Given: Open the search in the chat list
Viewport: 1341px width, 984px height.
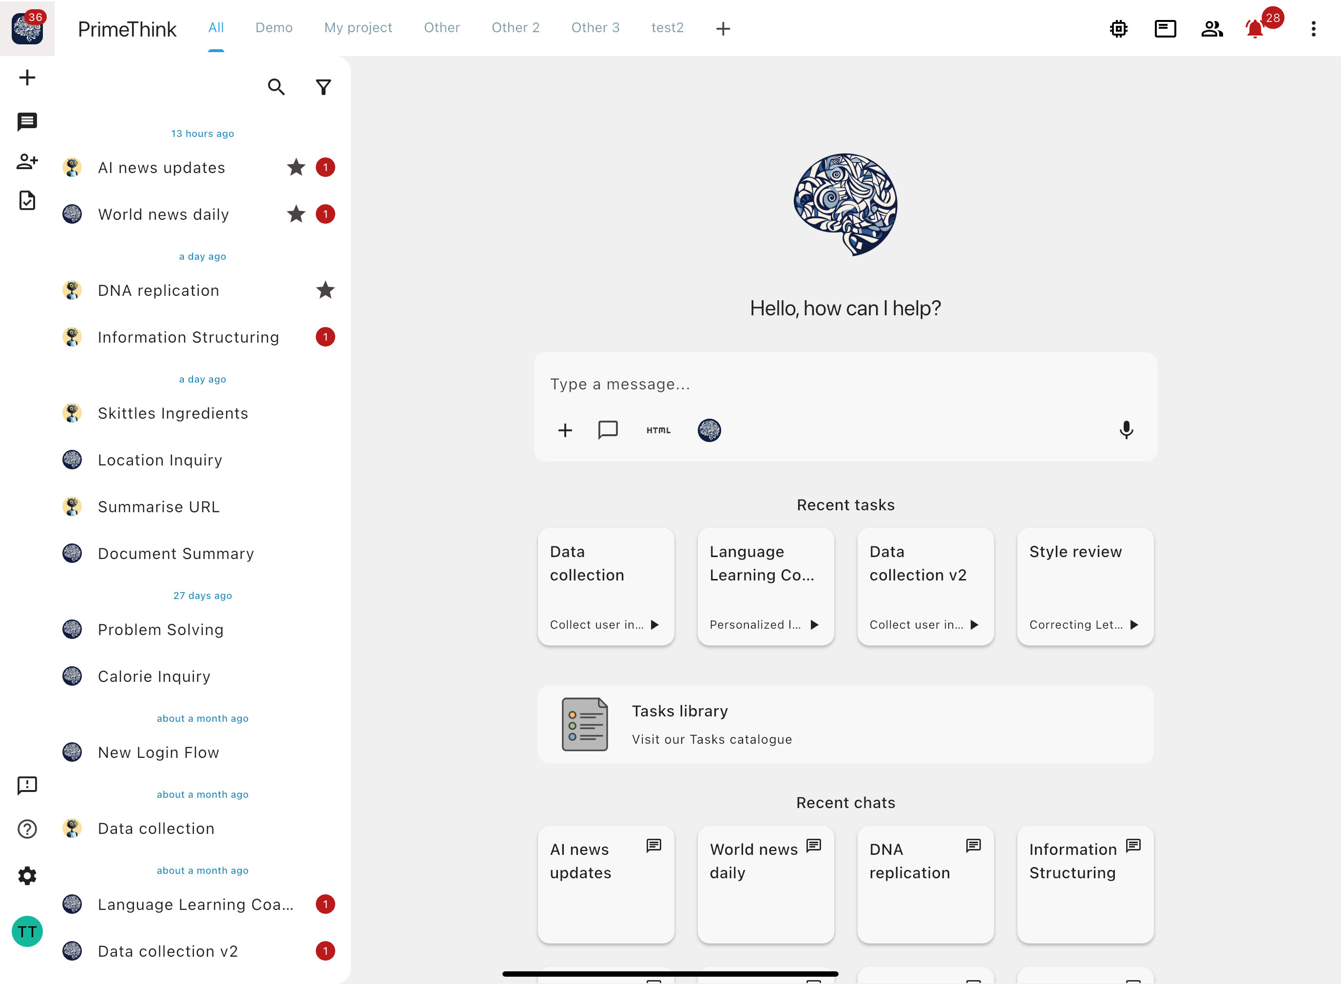Looking at the screenshot, I should [x=276, y=87].
